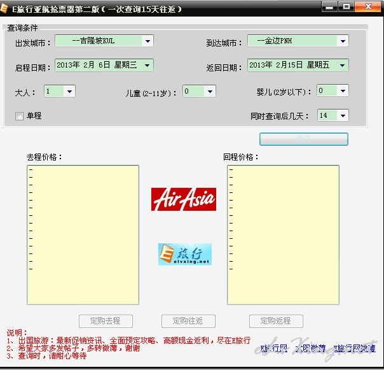The image size is (384, 370).
Task: Open the 到达城市 dropdown showing 金边PNH
Action: coord(298,41)
